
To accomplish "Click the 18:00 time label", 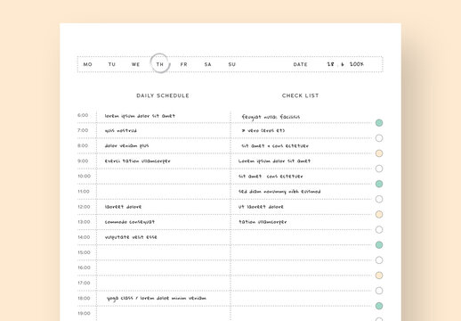I will pos(84,298).
